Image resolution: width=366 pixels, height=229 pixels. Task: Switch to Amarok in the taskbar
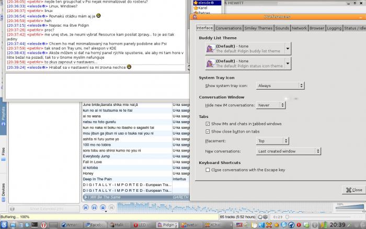(x=71, y=225)
